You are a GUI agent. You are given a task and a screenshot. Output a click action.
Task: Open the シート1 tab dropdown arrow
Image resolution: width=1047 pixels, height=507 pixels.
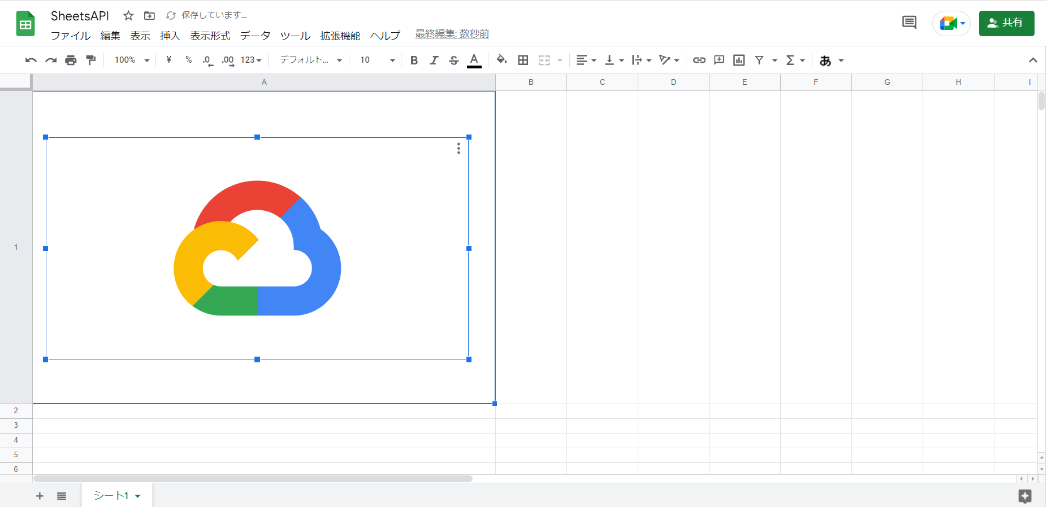coord(137,496)
